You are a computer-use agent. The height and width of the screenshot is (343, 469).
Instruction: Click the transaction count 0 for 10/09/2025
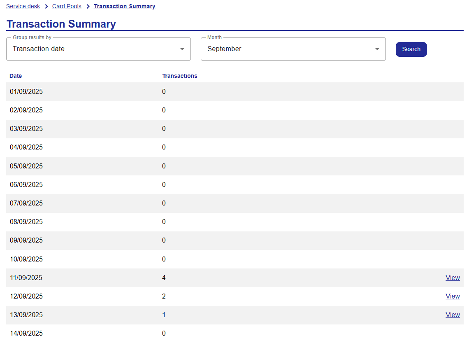[x=164, y=259]
